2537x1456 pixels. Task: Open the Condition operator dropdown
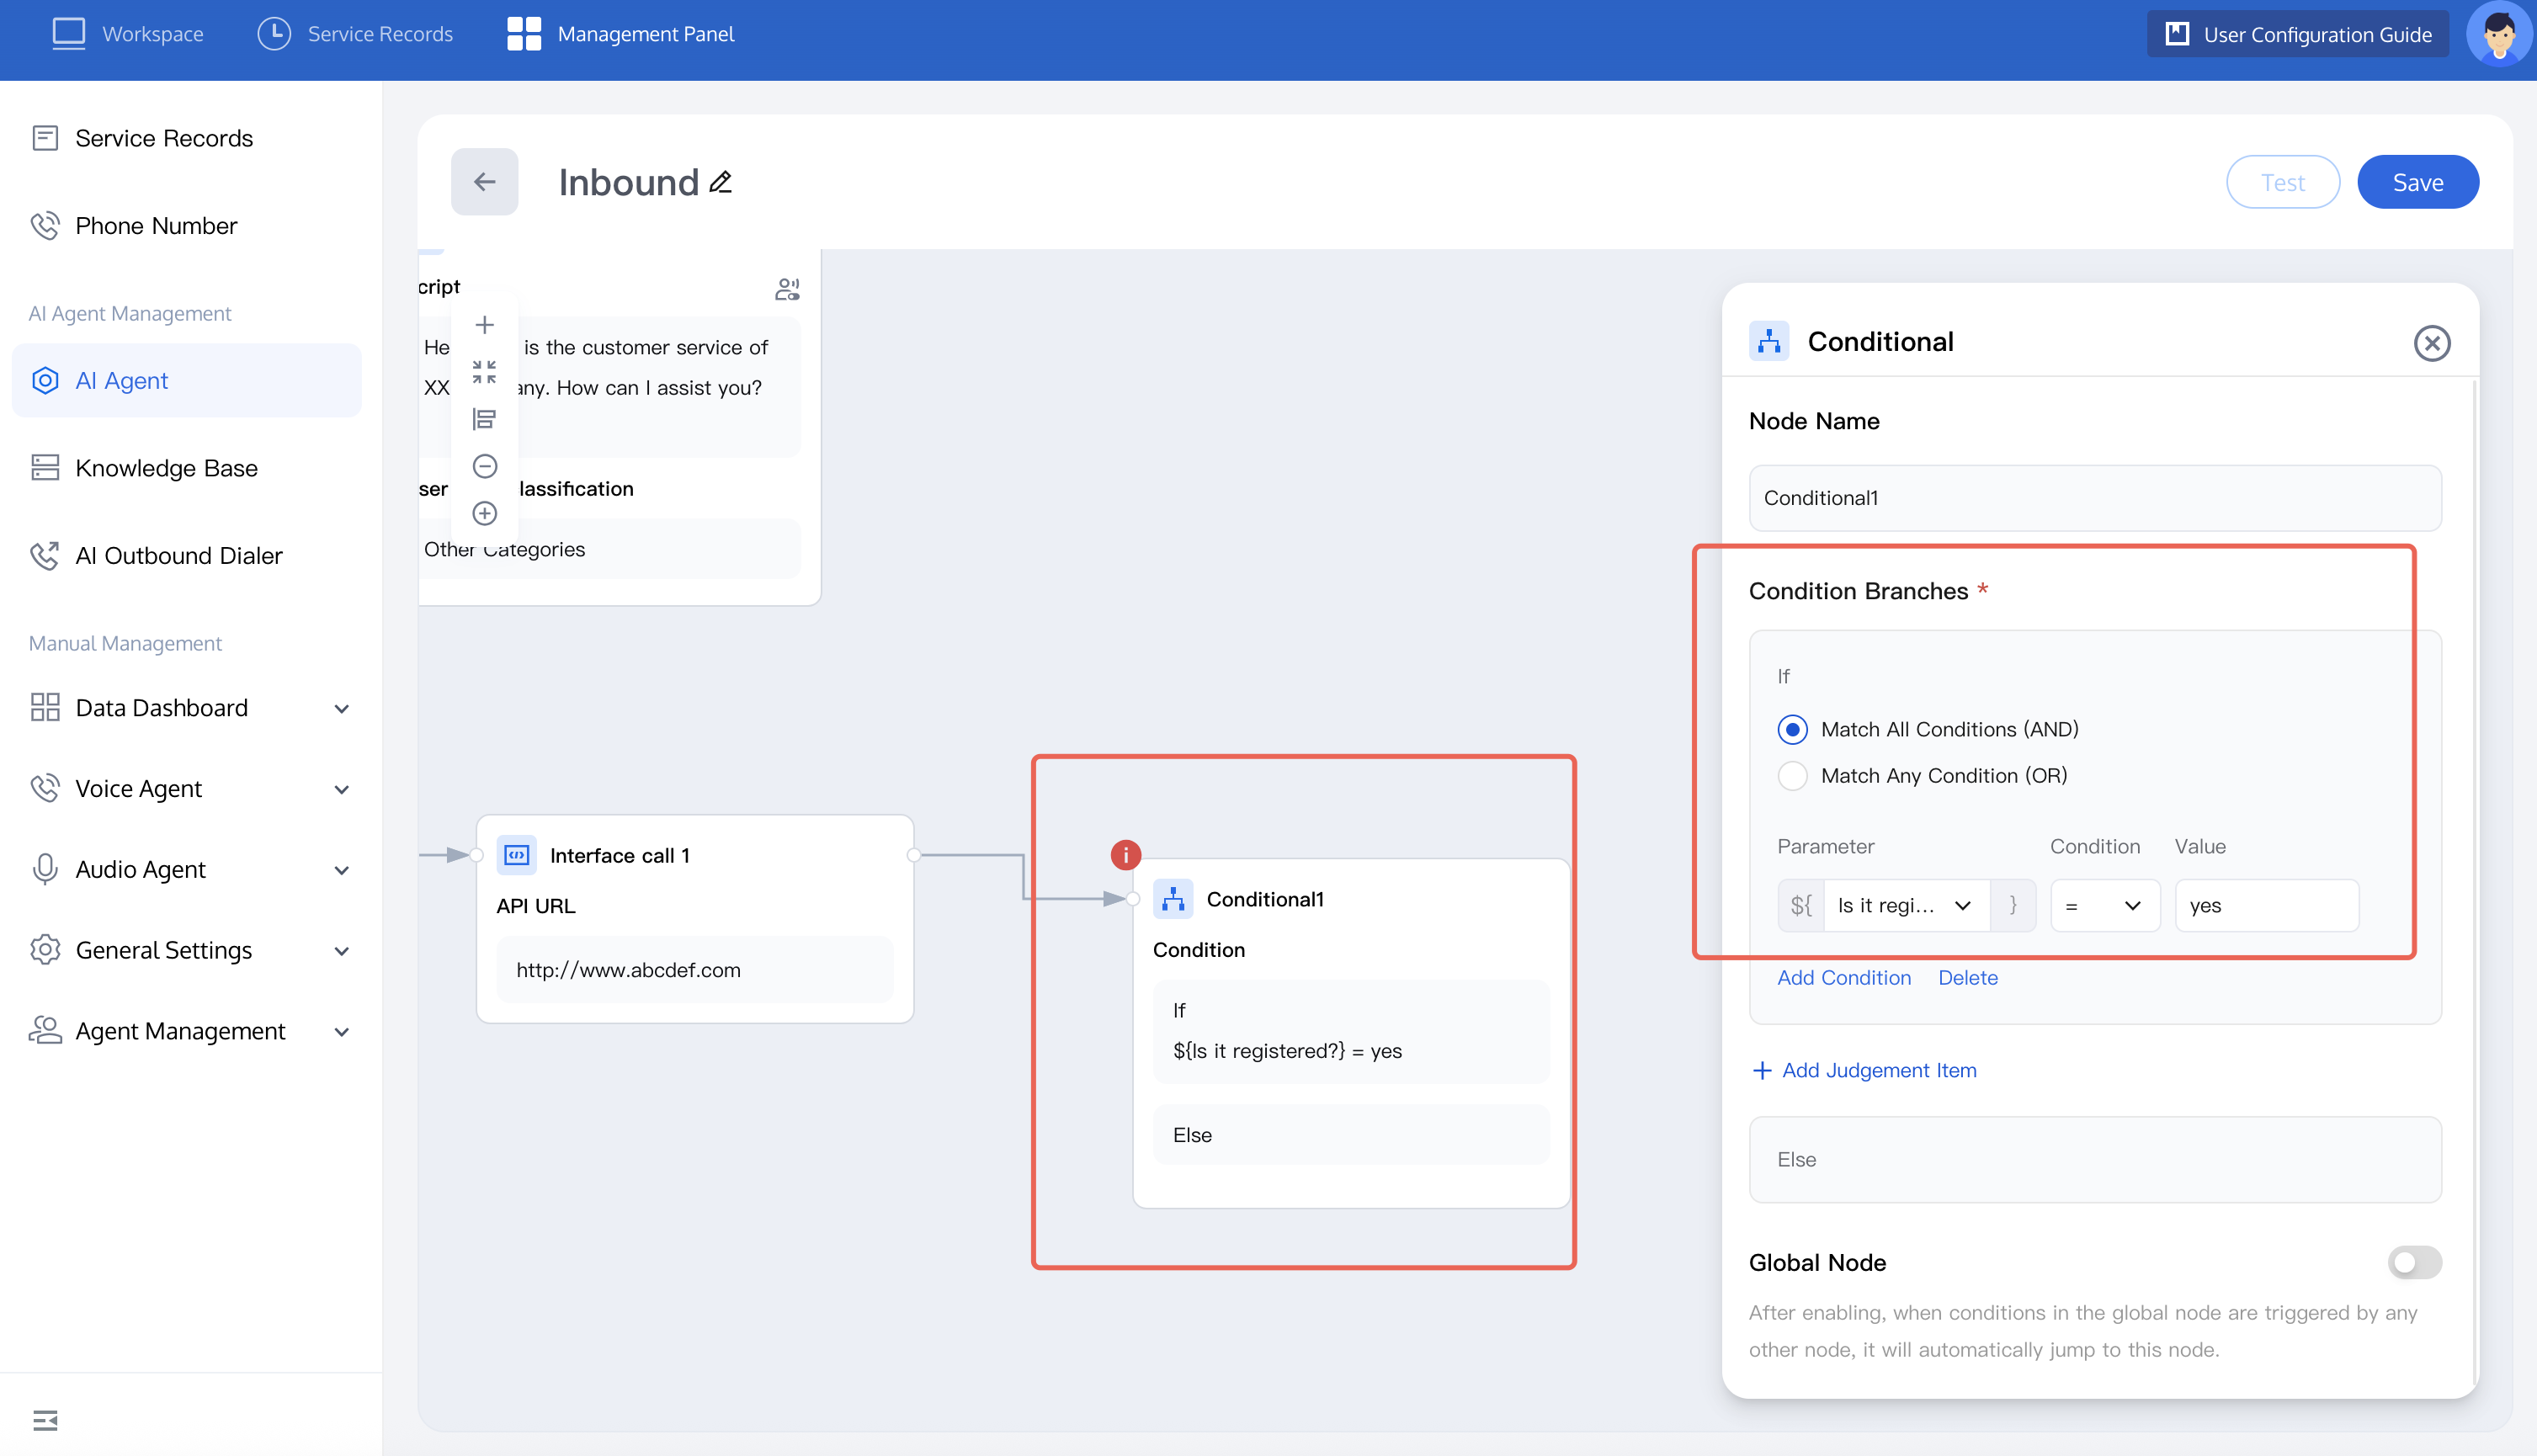coord(2104,906)
